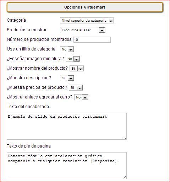Click the resize grip of pie de pagina textarea
Image resolution: width=170 pixels, height=182 pixels.
pos(125,177)
